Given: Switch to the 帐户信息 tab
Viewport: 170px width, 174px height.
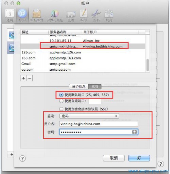Looking at the screenshot, I should coord(79,87).
